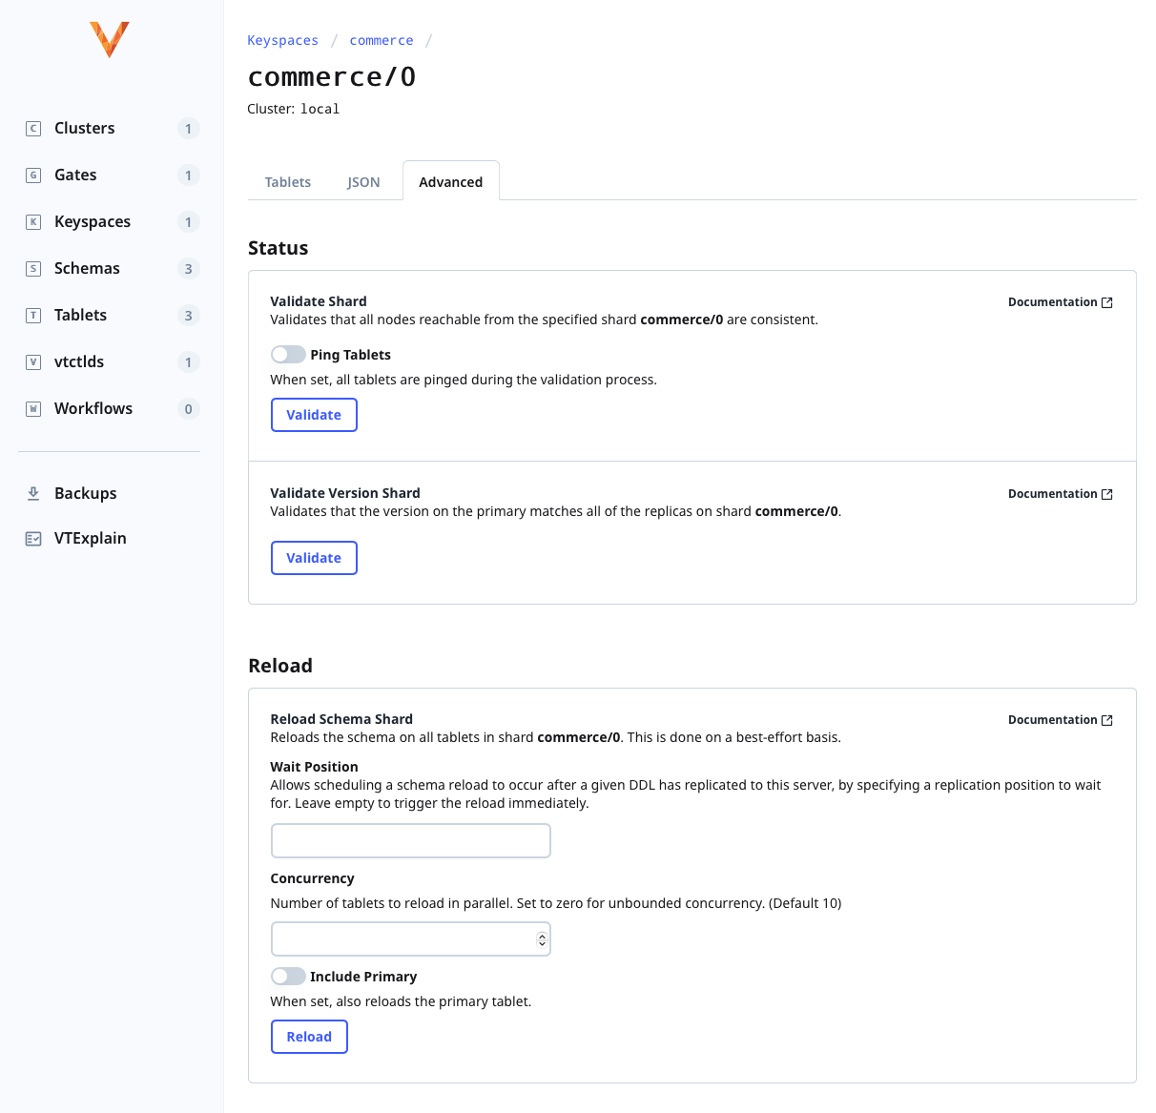Click the Wait Position input field
The height and width of the screenshot is (1113, 1156).
(x=410, y=840)
